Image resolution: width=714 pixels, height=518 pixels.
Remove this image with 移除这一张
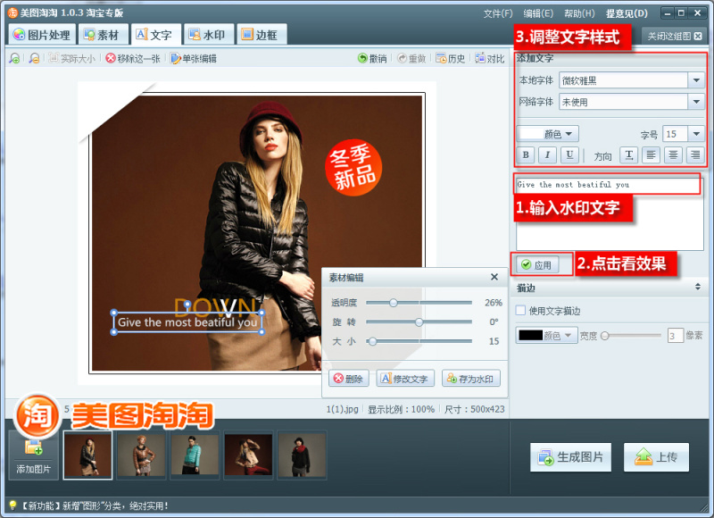point(133,58)
